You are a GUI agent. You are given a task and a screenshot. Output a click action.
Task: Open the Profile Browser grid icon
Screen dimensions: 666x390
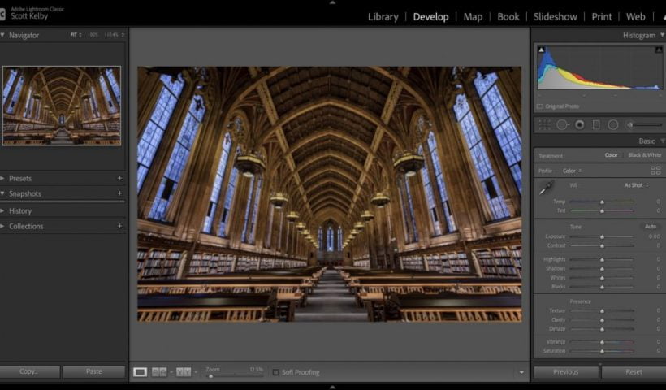pos(655,171)
